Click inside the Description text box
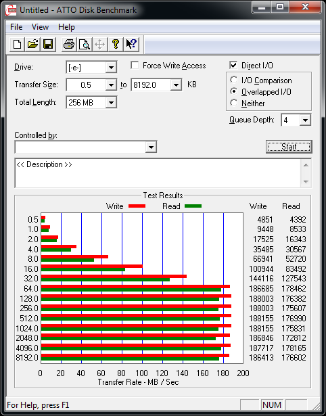The image size is (326, 416). coord(158,173)
